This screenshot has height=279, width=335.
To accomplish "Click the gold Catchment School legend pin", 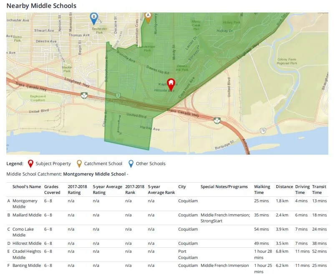I will (79, 163).
